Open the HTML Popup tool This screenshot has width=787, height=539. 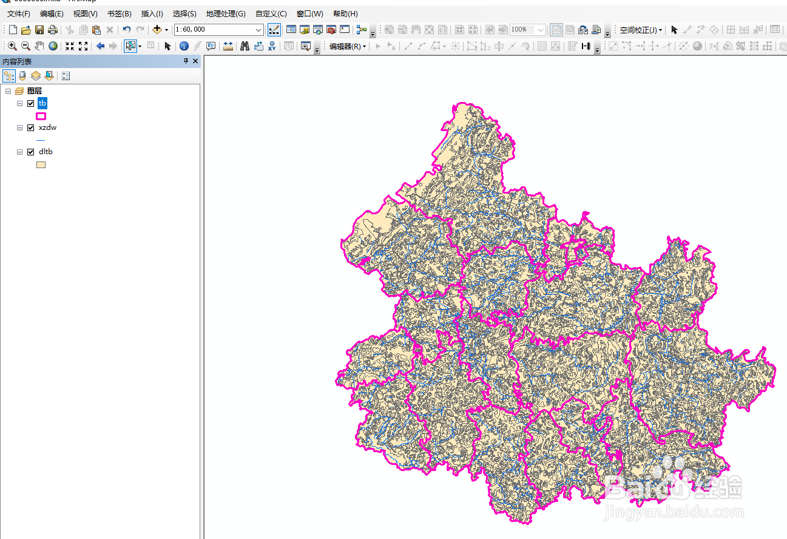tap(211, 46)
